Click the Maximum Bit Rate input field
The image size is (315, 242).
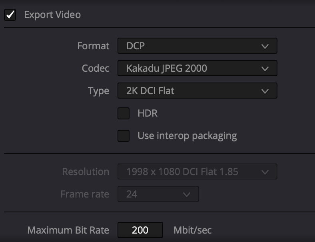[x=140, y=230]
